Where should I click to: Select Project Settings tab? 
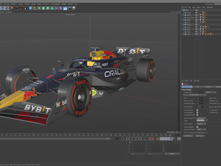(187, 87)
